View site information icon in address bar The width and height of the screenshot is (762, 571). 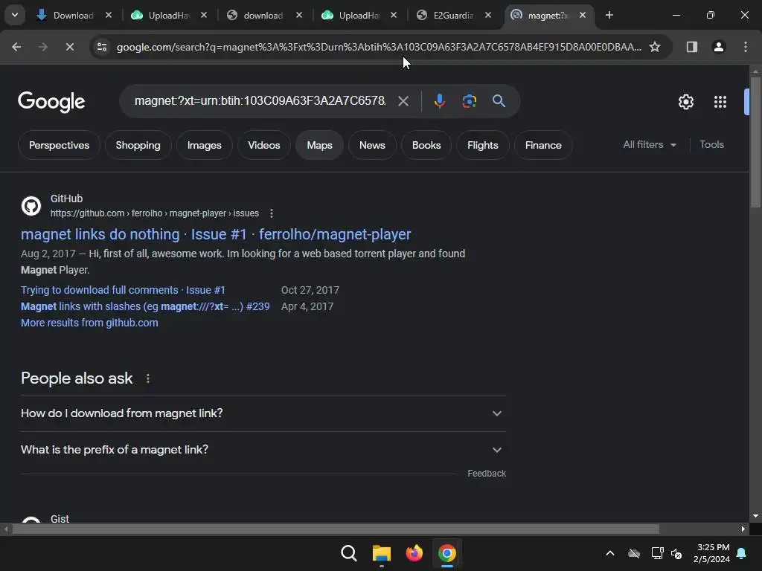[101, 47]
